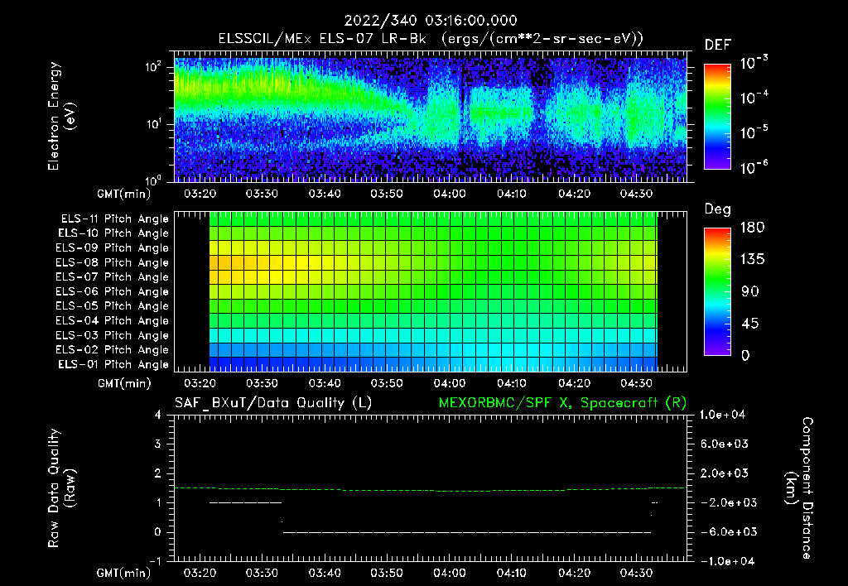Click the 135 label on Deg colorbar
Viewport: 848px width, 586px height.
(752, 260)
